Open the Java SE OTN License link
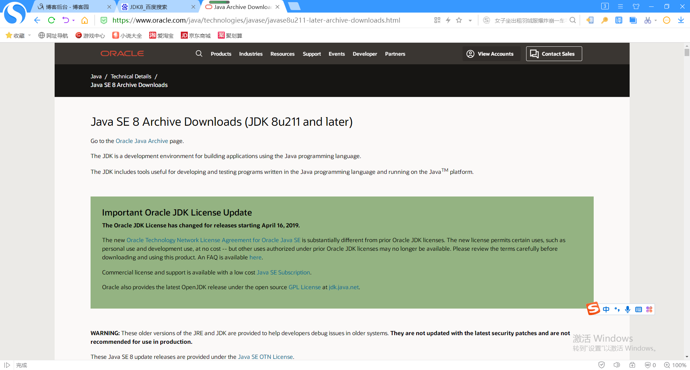Image resolution: width=690 pixels, height=370 pixels. (265, 357)
